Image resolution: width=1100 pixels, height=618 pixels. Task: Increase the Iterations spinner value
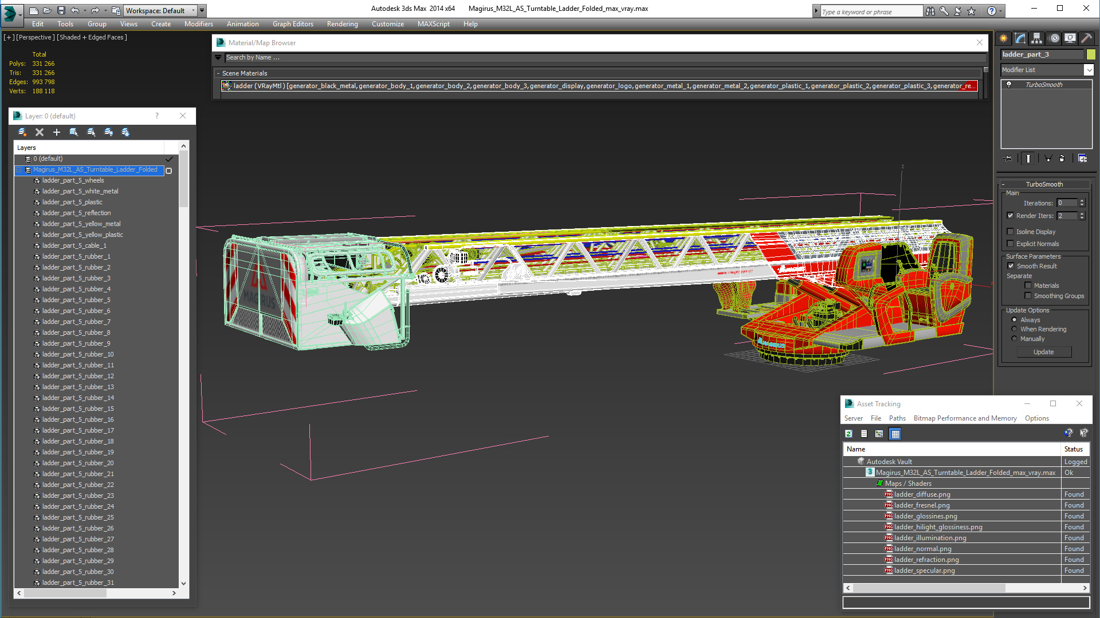point(1082,201)
